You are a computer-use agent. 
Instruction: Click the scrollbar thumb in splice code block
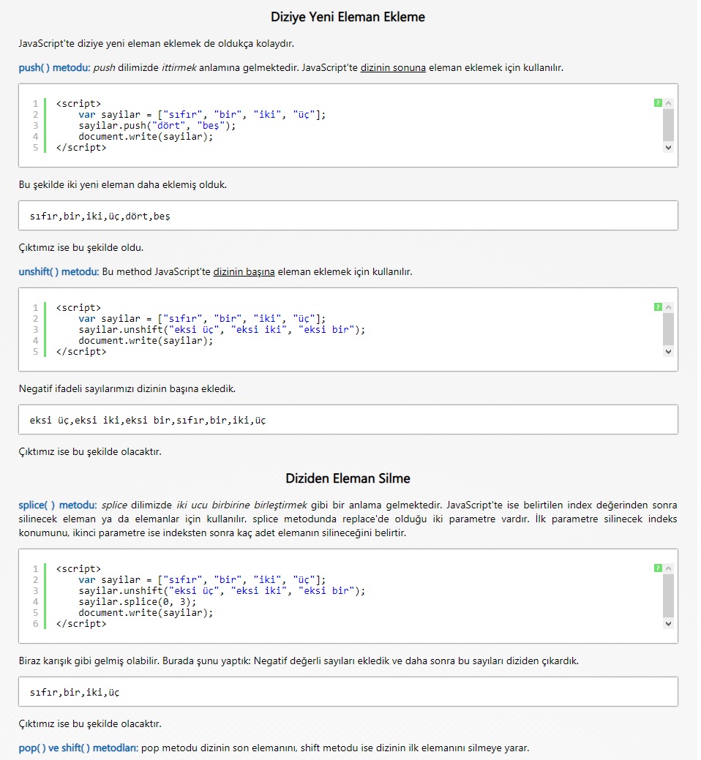(669, 595)
